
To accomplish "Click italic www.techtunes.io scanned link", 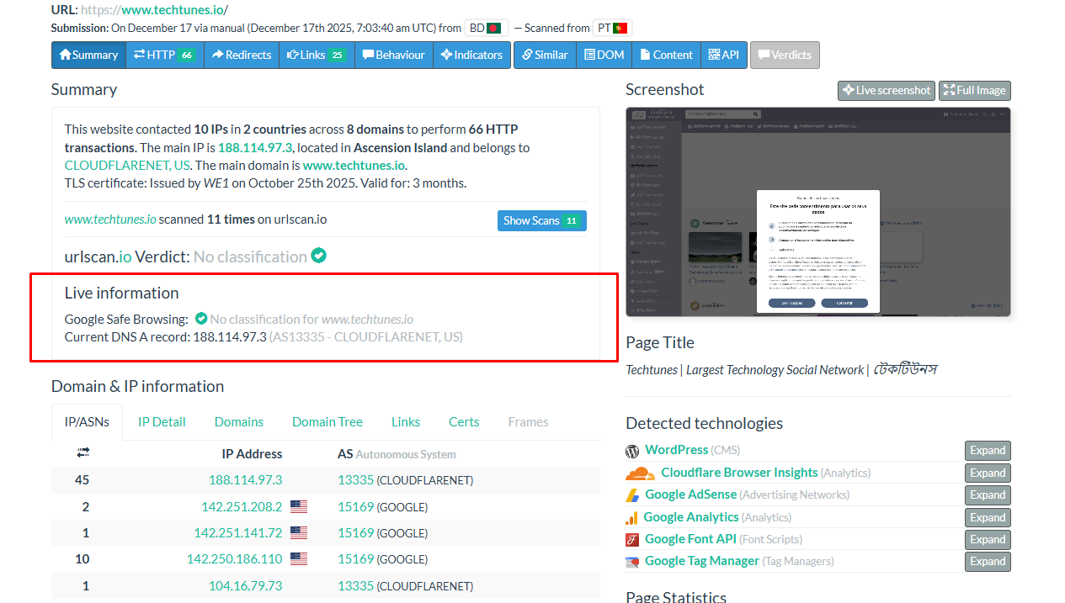I will click(x=110, y=220).
